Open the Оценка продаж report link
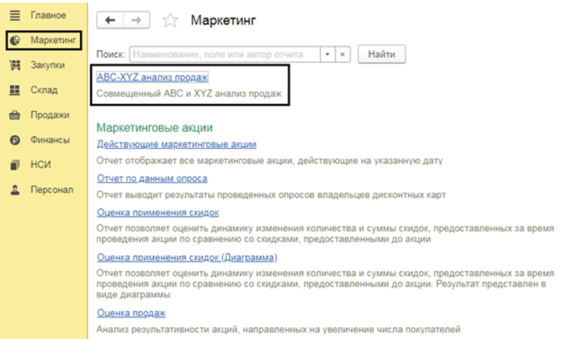569x347 pixels. coord(131,313)
